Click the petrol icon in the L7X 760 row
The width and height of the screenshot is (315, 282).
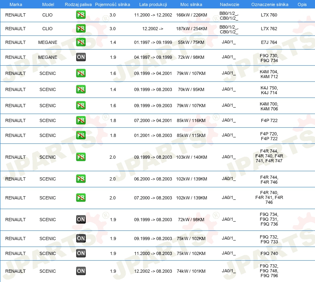pyautogui.click(x=81, y=15)
